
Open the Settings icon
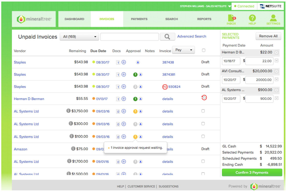pos(273,17)
